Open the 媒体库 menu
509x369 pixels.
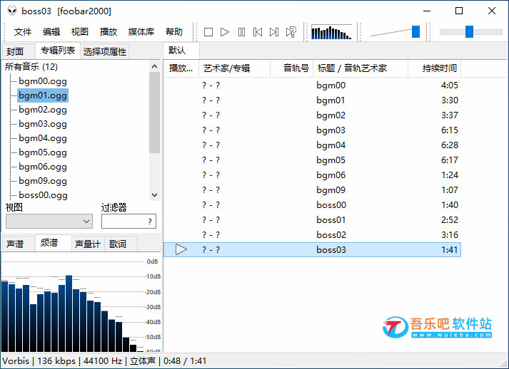(141, 32)
